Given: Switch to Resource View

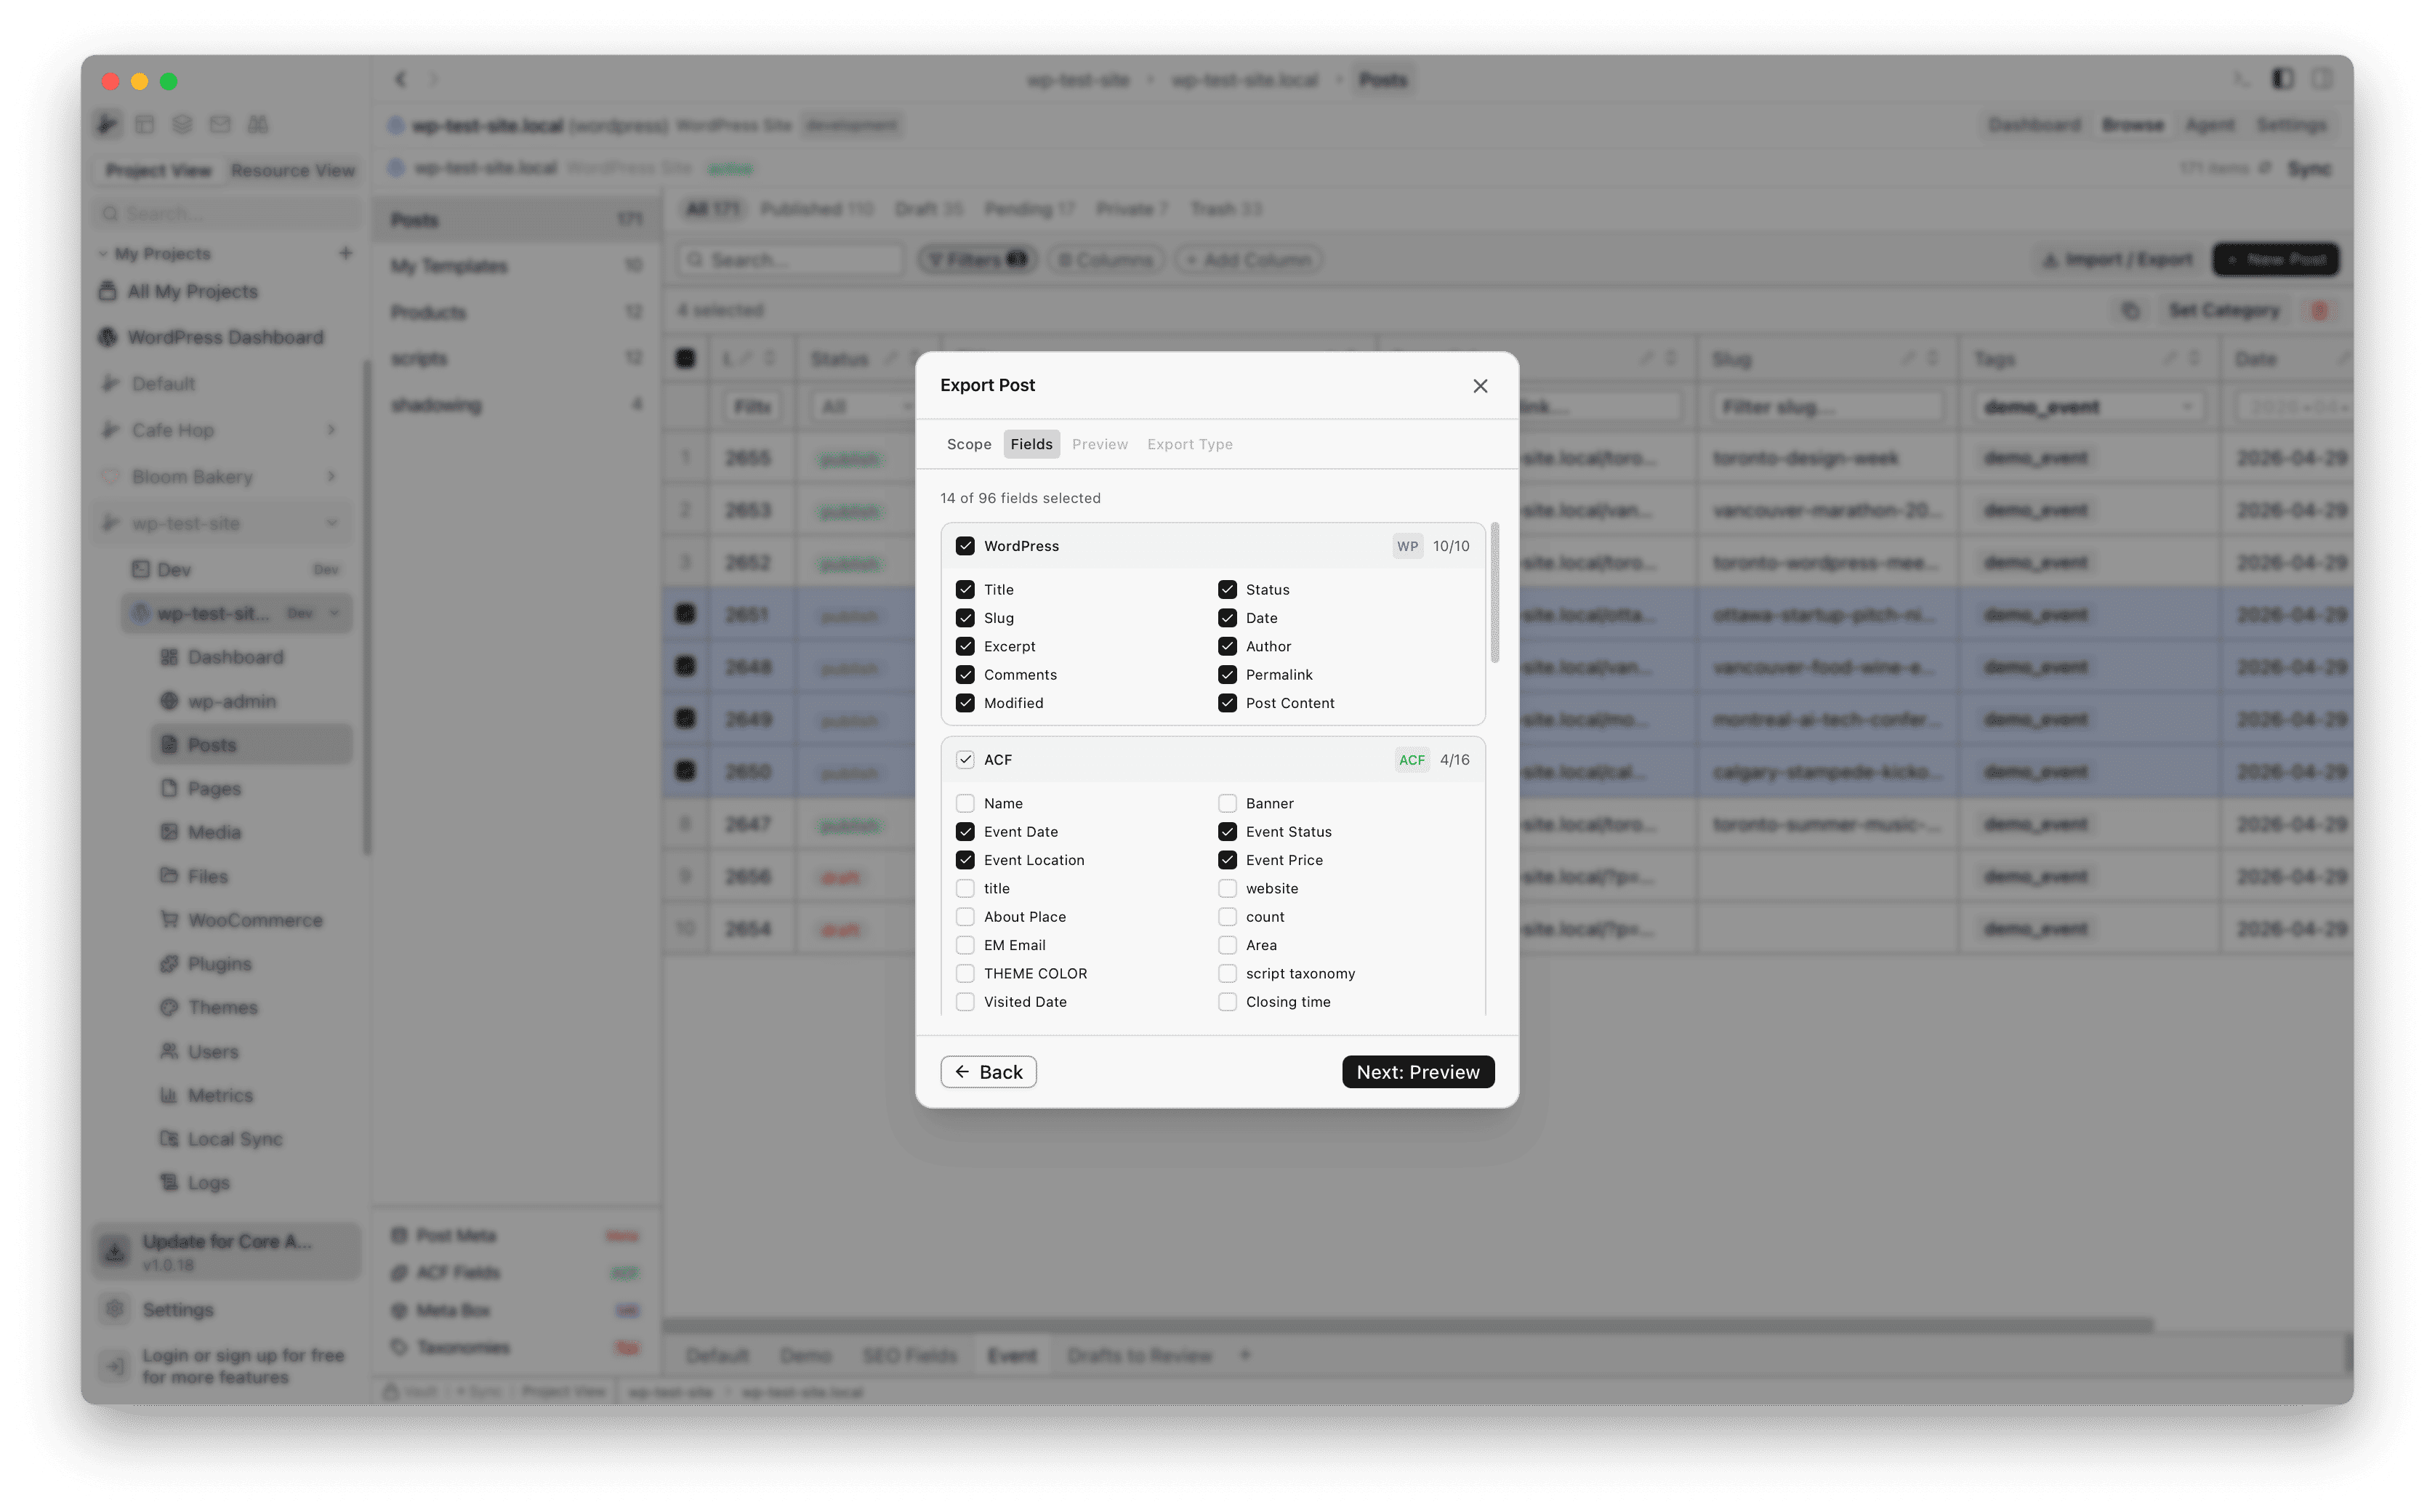Looking at the screenshot, I should tap(292, 170).
